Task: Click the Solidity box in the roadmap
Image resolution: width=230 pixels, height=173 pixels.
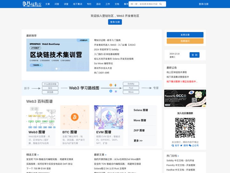Action: (131, 84)
